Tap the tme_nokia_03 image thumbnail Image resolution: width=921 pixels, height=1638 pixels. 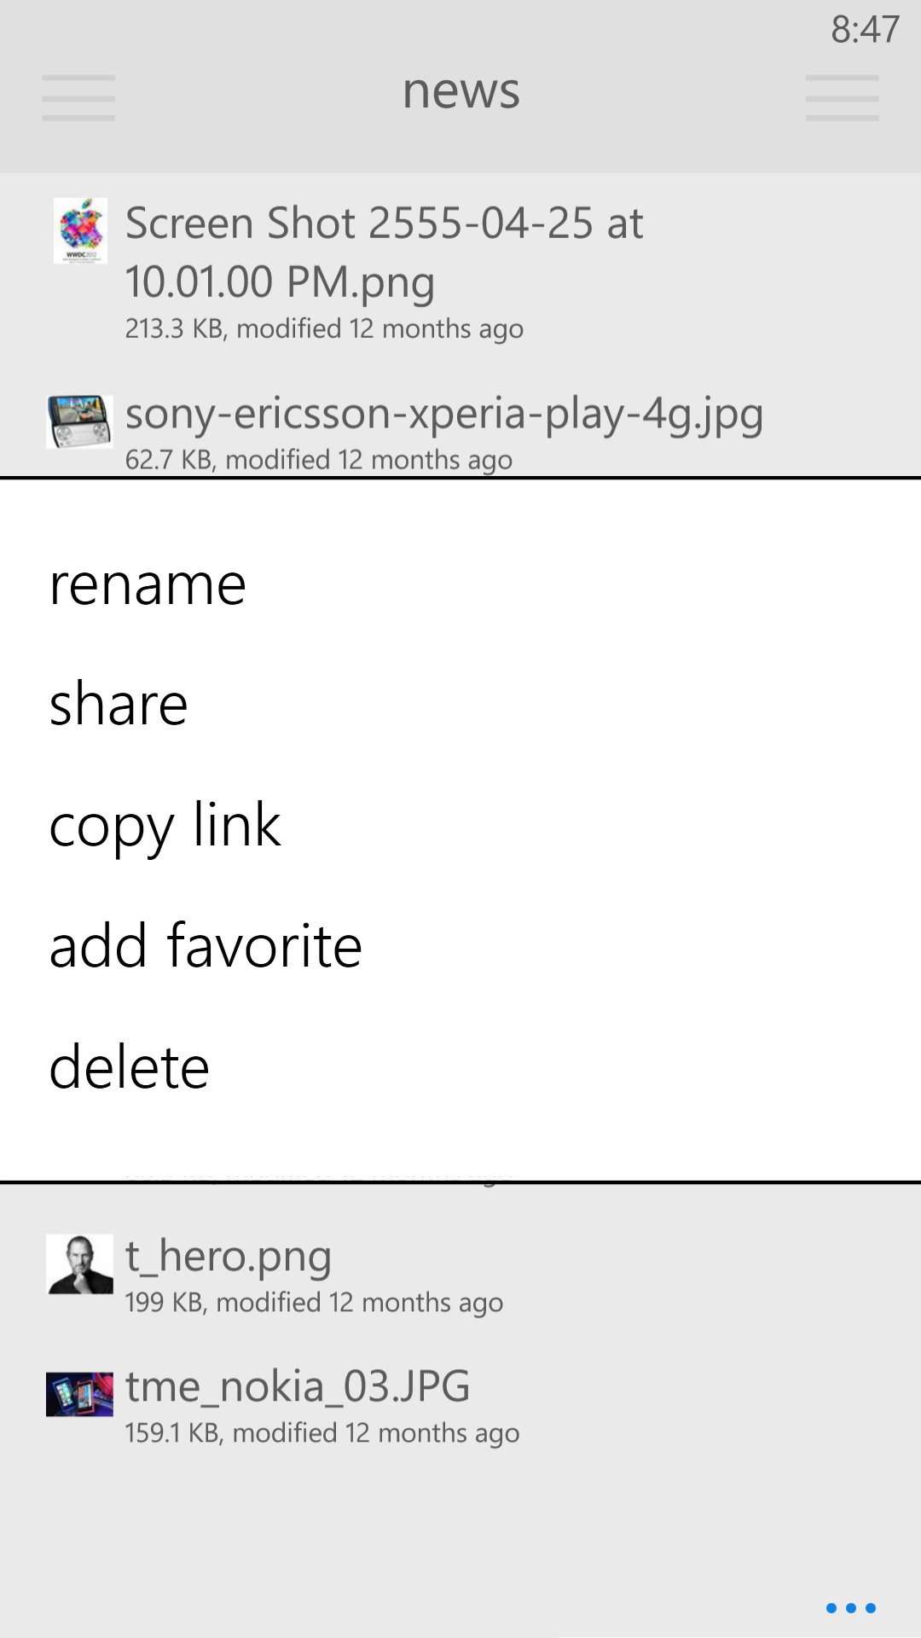click(79, 1394)
